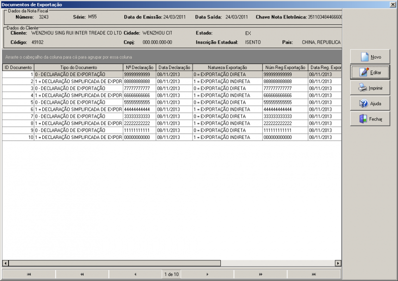Click Núm Reg Exportação 222222222222 cell
This screenshot has width=398, height=281.
(285, 123)
